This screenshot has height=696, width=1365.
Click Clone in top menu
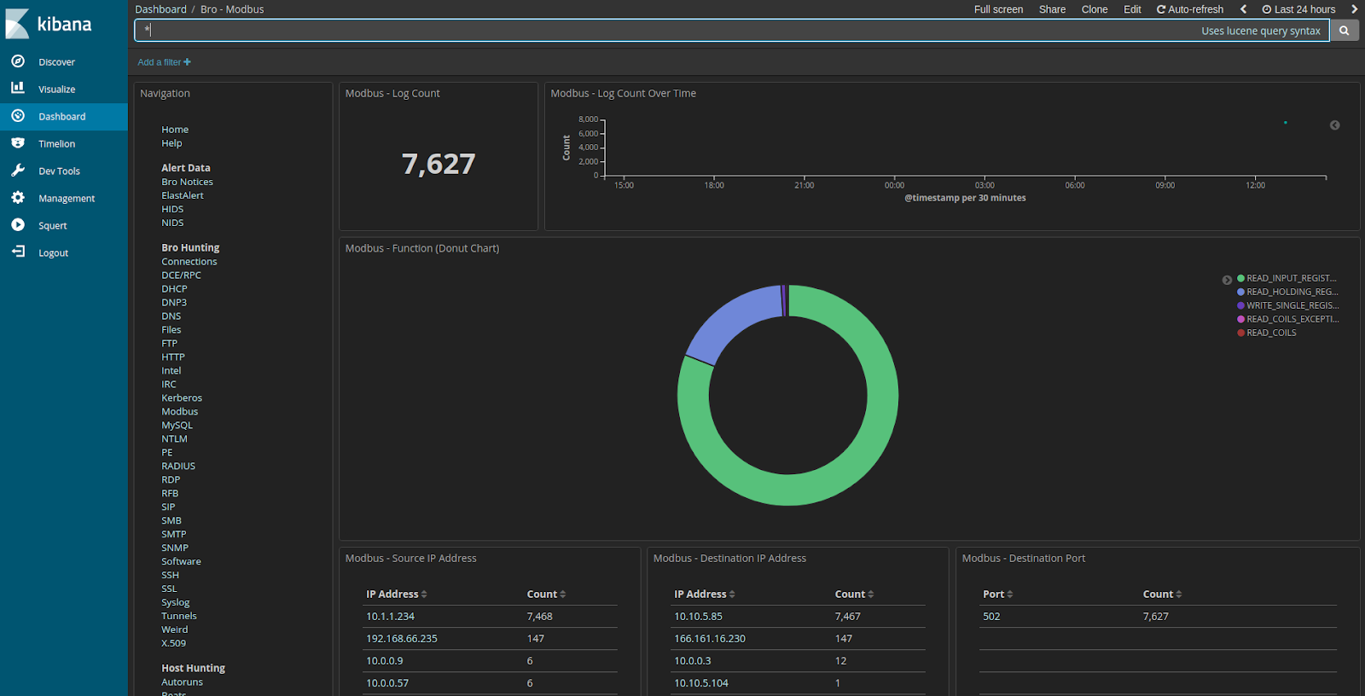point(1095,9)
